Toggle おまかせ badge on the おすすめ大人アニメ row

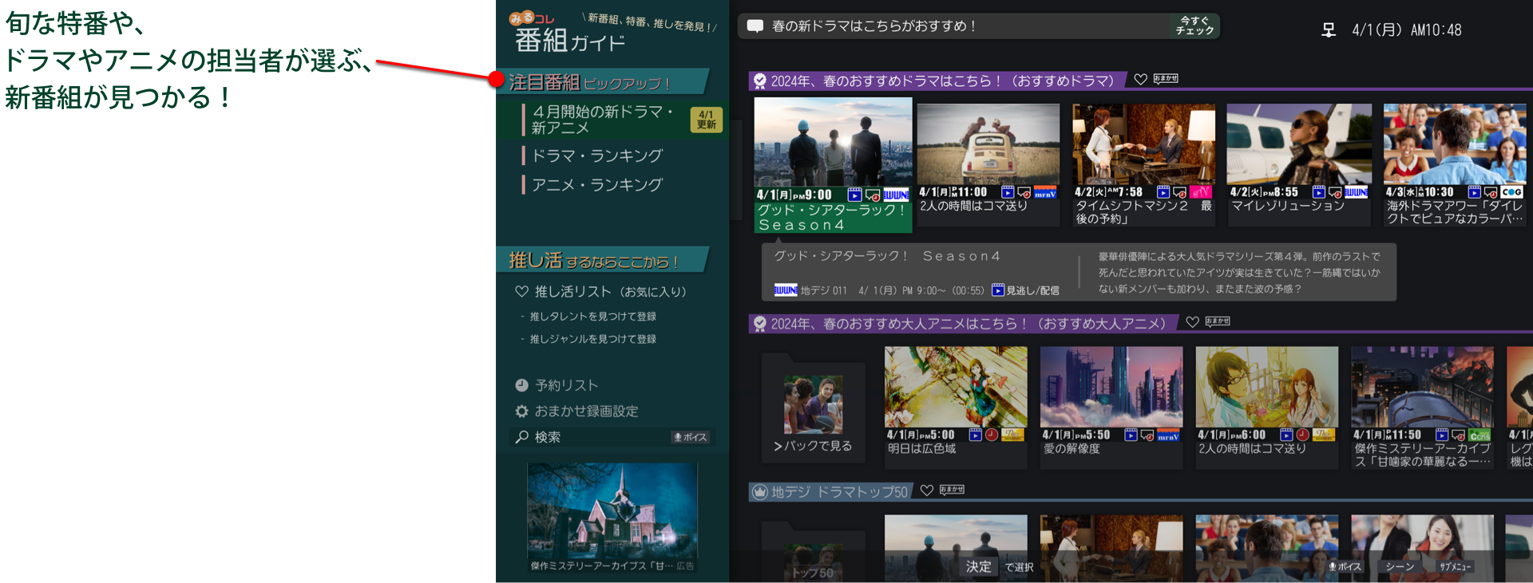pyautogui.click(x=1218, y=321)
